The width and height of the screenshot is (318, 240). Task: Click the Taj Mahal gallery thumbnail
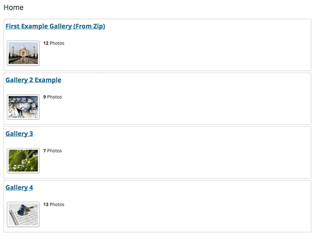click(x=23, y=53)
